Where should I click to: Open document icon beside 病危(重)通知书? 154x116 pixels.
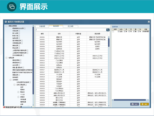click(x=23, y=68)
